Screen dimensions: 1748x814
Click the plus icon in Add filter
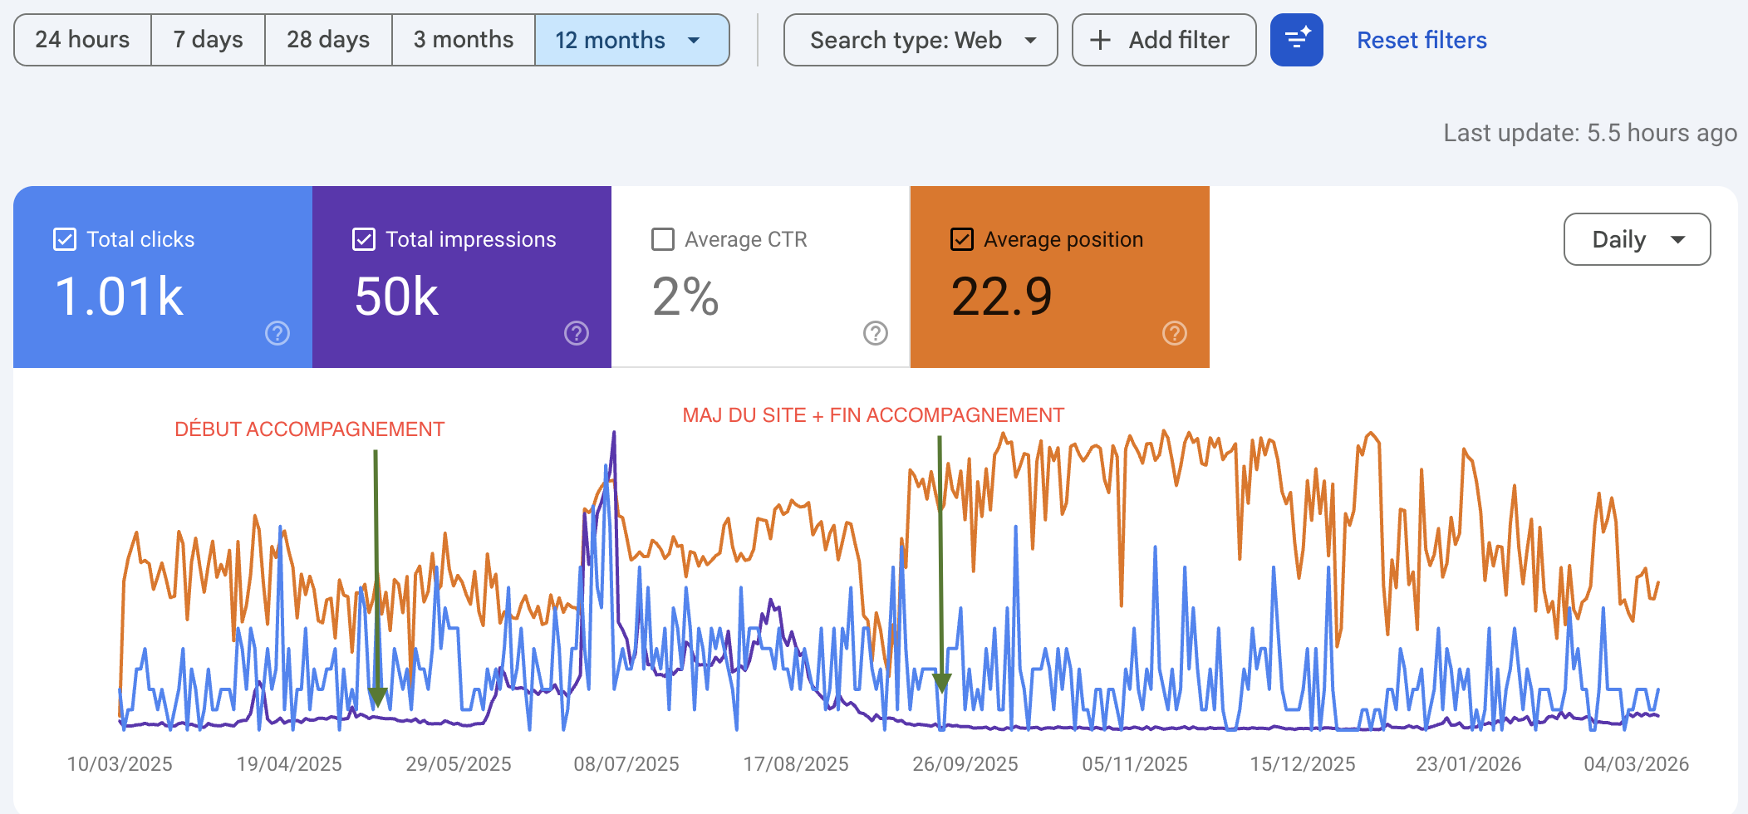(x=1100, y=40)
